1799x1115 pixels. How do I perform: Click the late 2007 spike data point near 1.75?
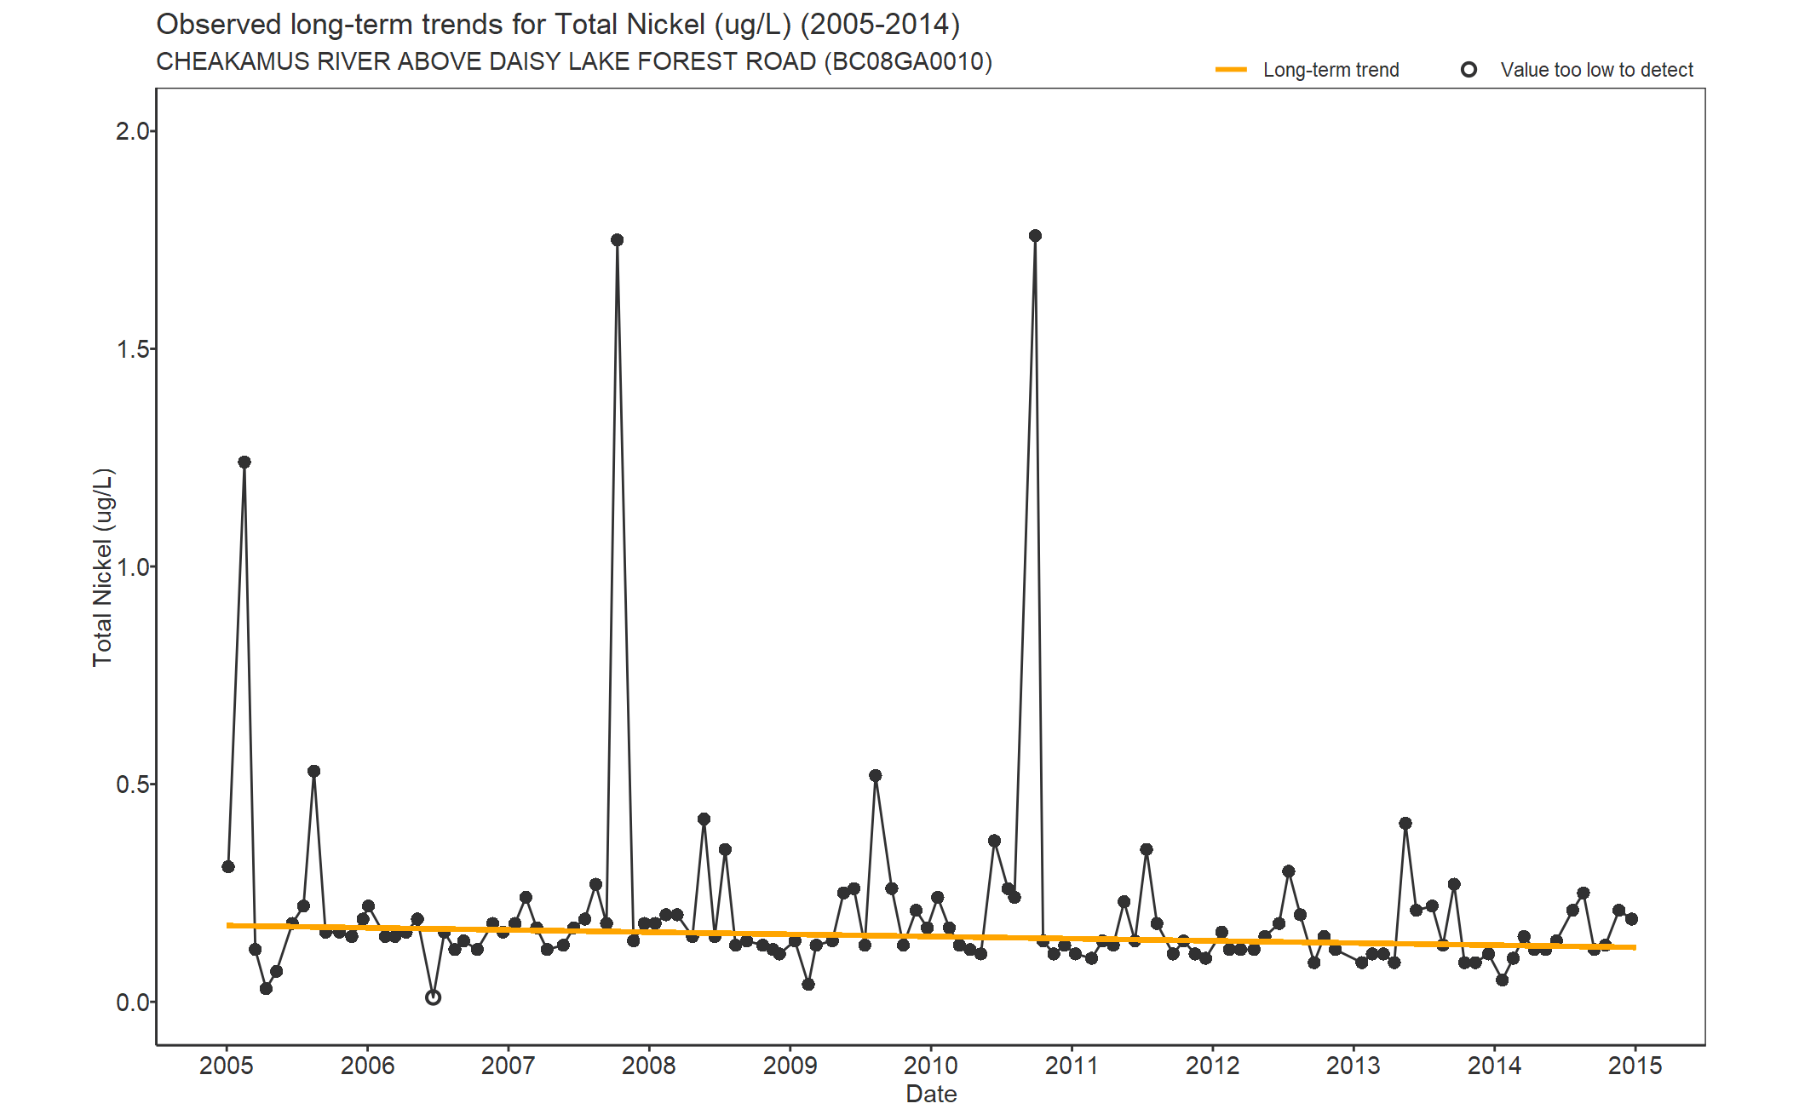point(618,240)
